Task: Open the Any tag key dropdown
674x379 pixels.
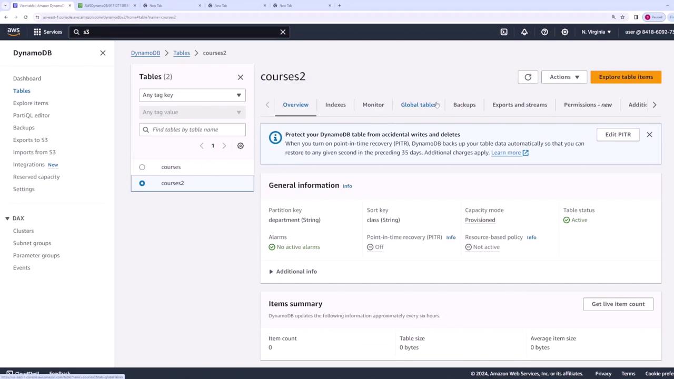Action: click(x=192, y=95)
